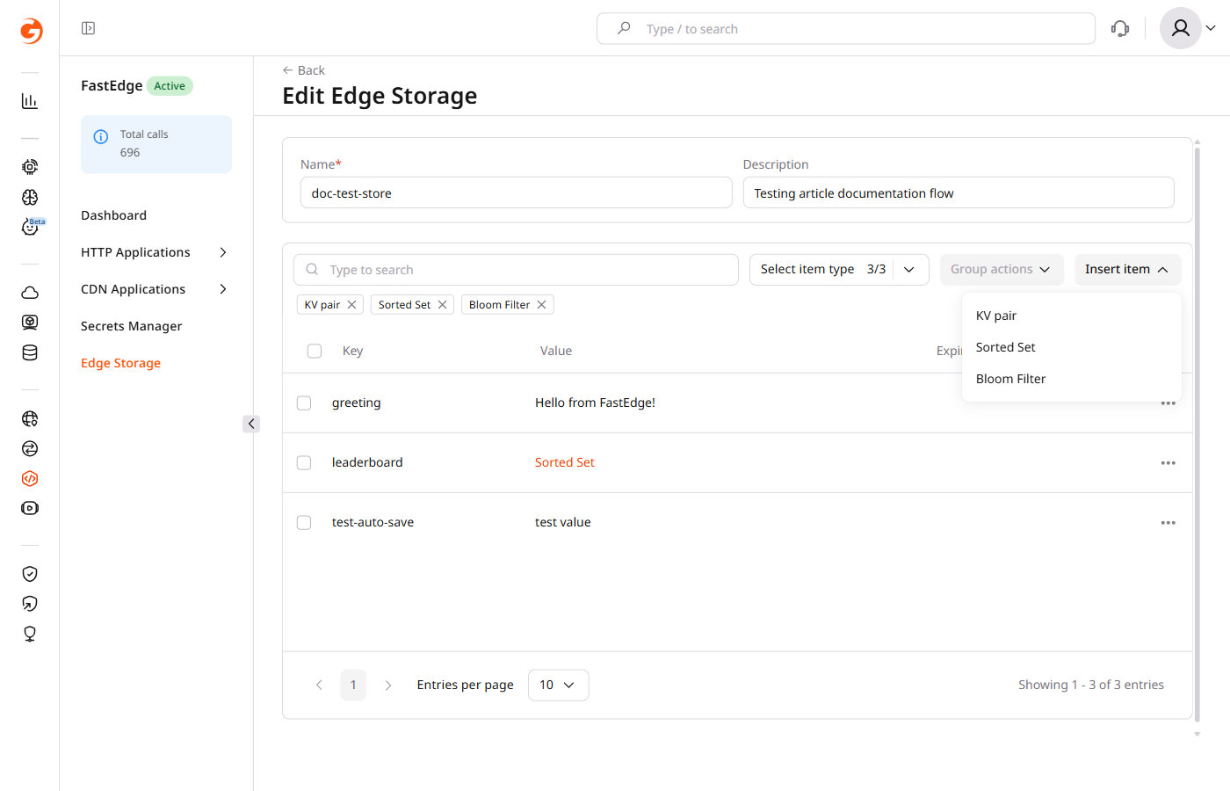Remove the KV pair filter chip
1230x791 pixels.
[351, 305]
